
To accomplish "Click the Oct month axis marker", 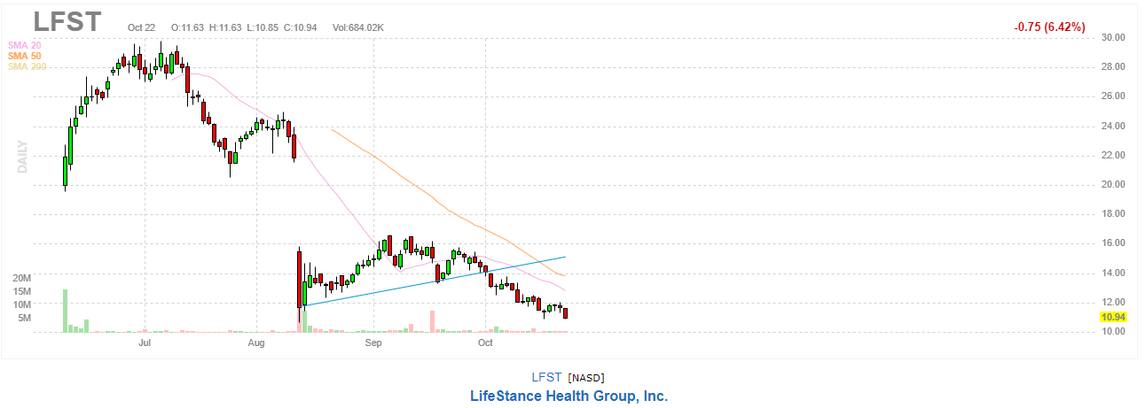I will (x=485, y=341).
